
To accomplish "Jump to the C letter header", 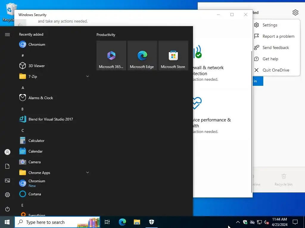I will 23,131.
